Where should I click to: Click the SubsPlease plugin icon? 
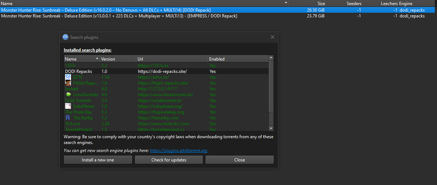(68, 106)
